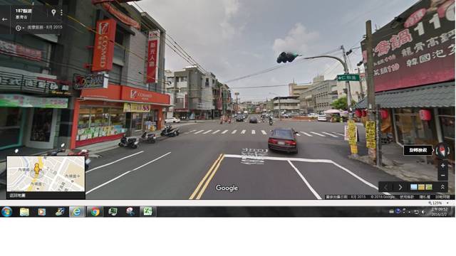456x256 pixels.
Task: Open the three-dot options menu
Action: [61, 13]
